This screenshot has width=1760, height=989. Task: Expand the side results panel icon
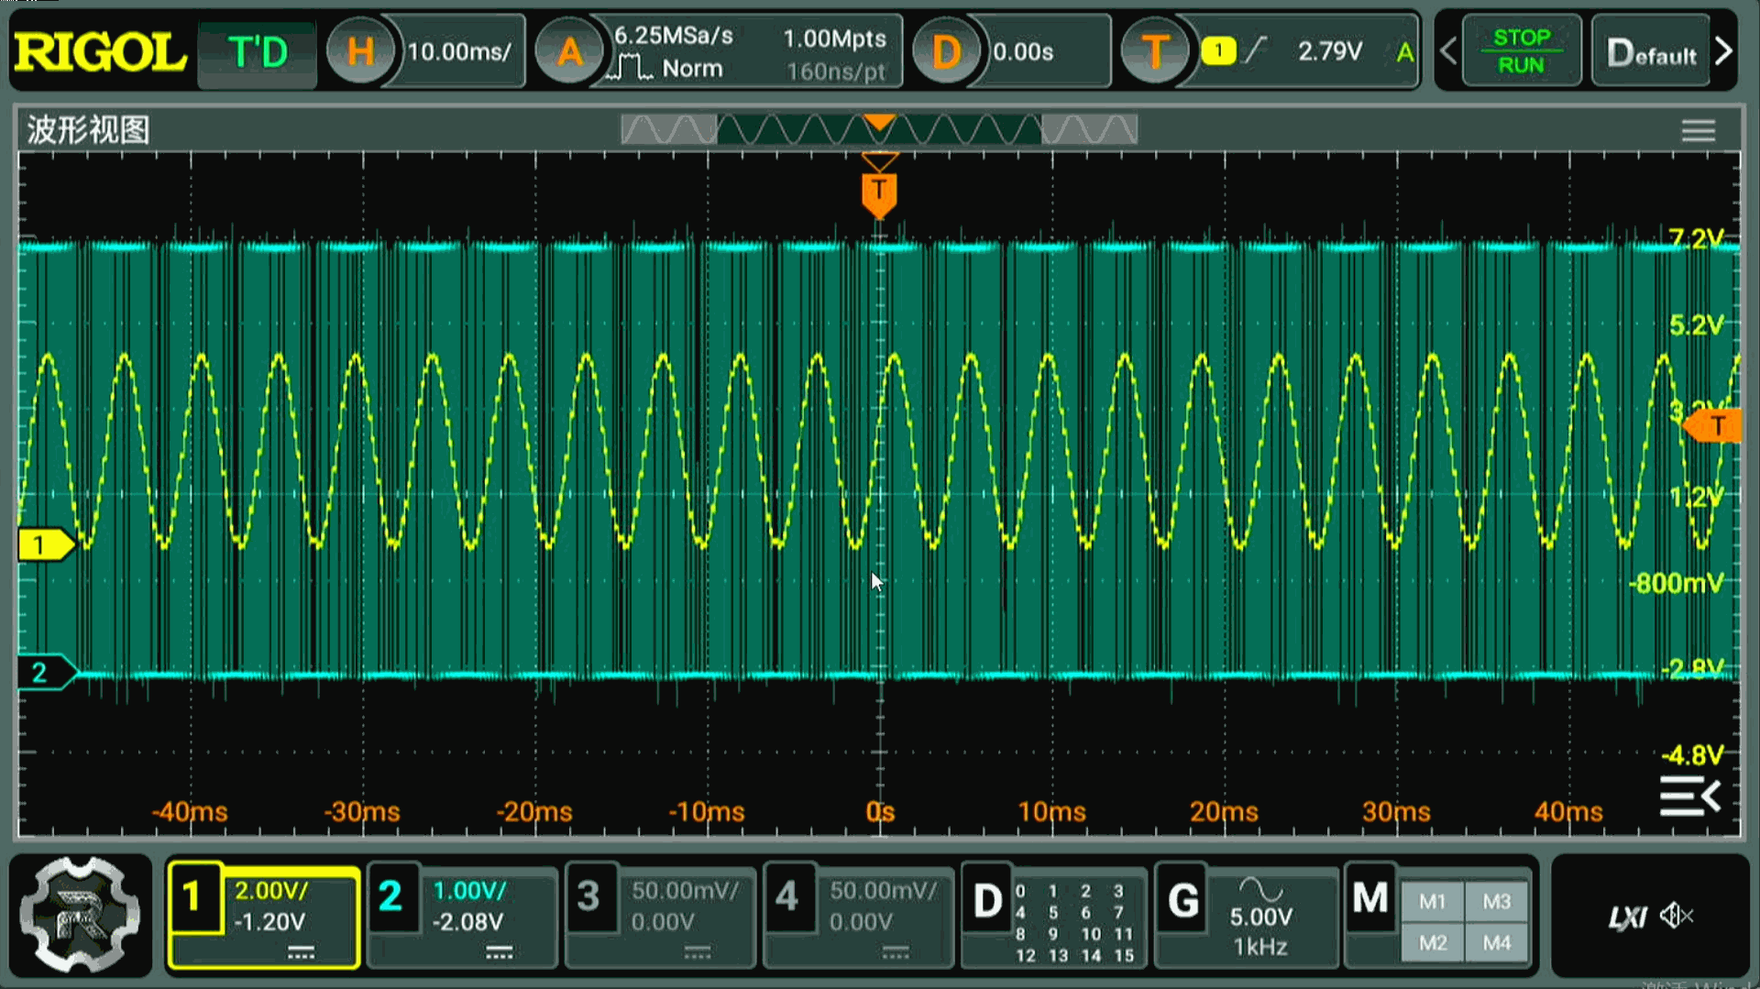1689,796
